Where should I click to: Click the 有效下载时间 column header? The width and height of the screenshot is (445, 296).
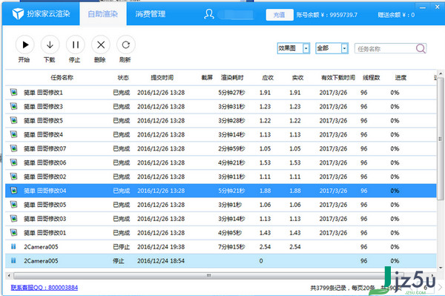[337, 78]
